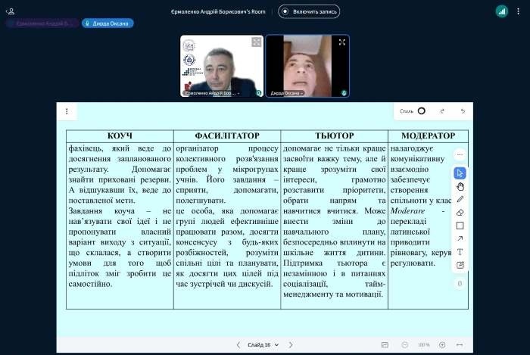Viewport: 530px width, 355px height.
Task: Switch to Дирда Оксана chat tab
Action: 108,23
